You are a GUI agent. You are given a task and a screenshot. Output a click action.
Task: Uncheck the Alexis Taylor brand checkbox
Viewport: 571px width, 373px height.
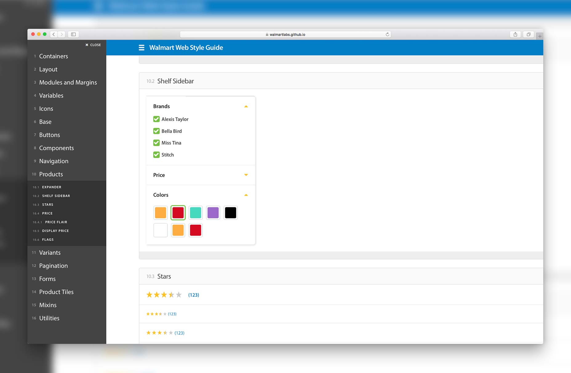pyautogui.click(x=156, y=119)
